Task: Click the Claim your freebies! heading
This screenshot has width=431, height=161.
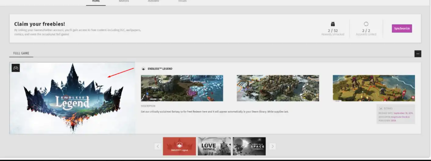Action: coord(40,24)
